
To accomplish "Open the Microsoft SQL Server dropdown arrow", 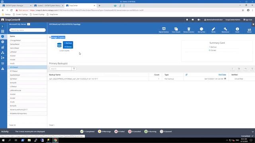I will pos(29,24).
